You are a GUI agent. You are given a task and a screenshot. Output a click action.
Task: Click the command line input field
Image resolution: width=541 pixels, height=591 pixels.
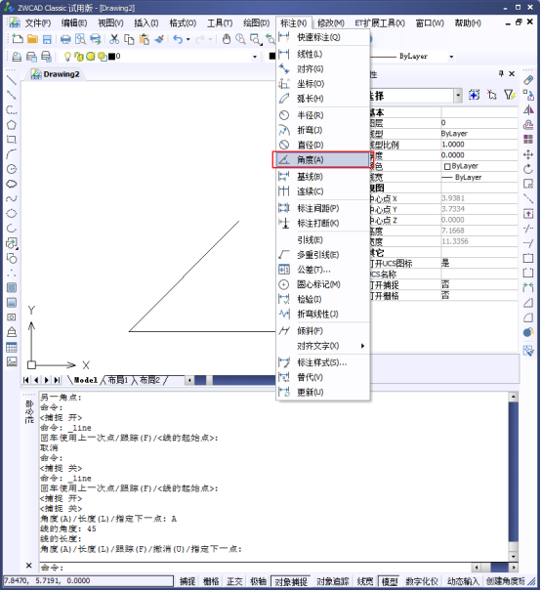point(256,568)
